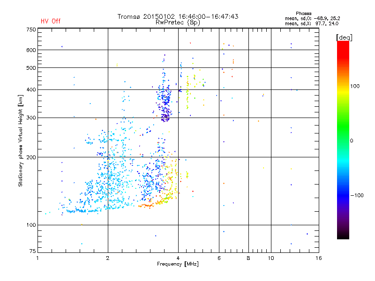Click the x-axis tick label '16'
This screenshot has height=281, width=375.
click(319, 258)
